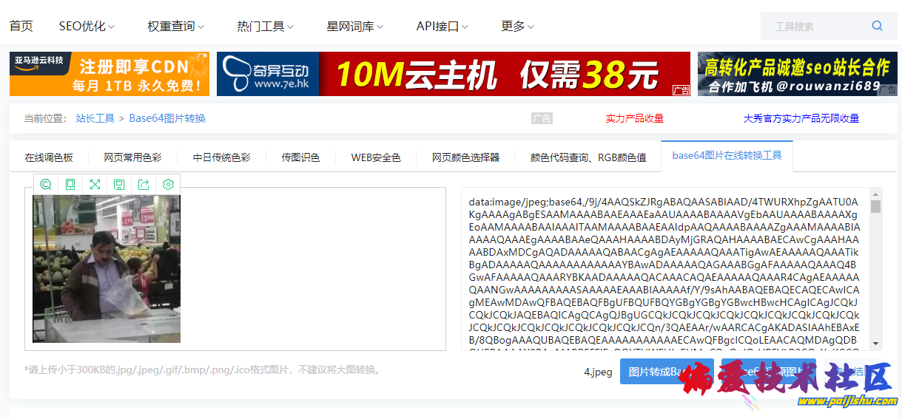The width and height of the screenshot is (902, 419).
Task: Click the textarea scrollbar down arrow
Action: [875, 344]
